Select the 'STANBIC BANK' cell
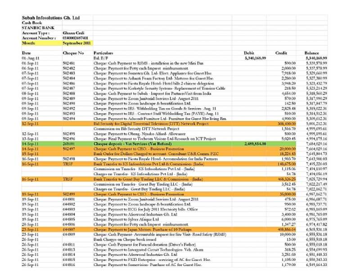This screenshot has height=279, width=360. [38, 28]
